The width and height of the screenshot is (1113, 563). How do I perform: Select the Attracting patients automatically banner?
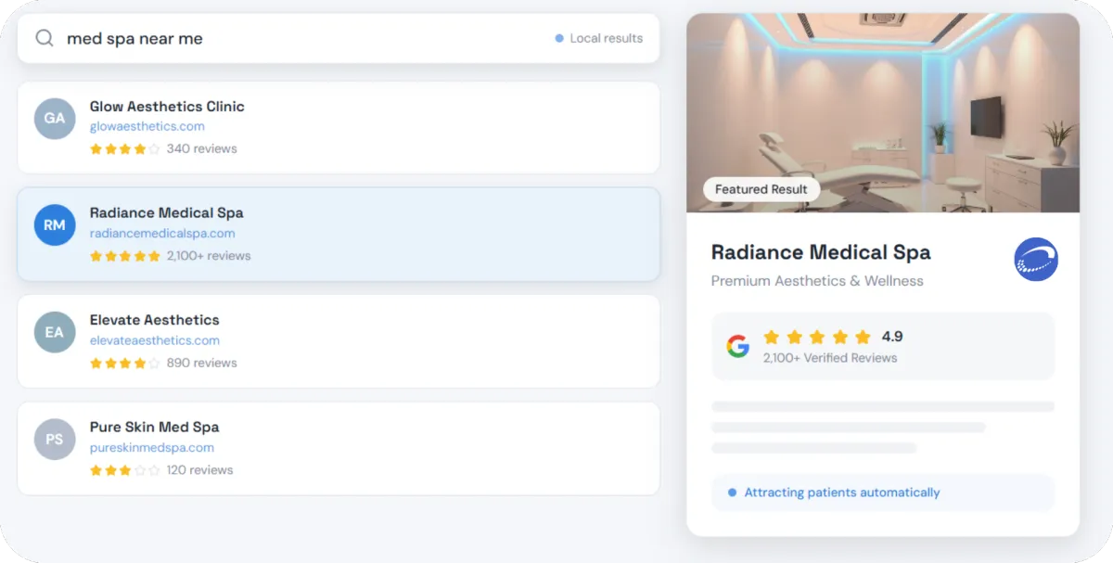[x=883, y=493]
